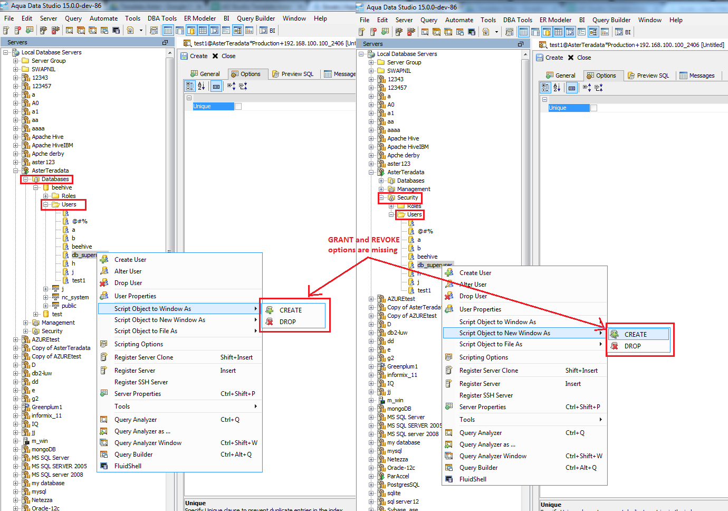Screen dimensions: 728x511
Task: Select the General tab in right window
Action: coord(560,75)
